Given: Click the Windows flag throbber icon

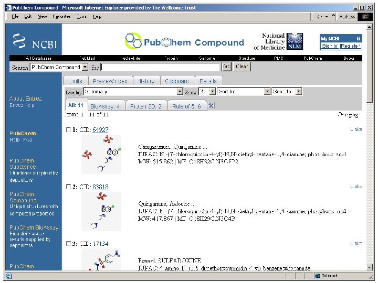Looking at the screenshot, I should click(365, 17).
